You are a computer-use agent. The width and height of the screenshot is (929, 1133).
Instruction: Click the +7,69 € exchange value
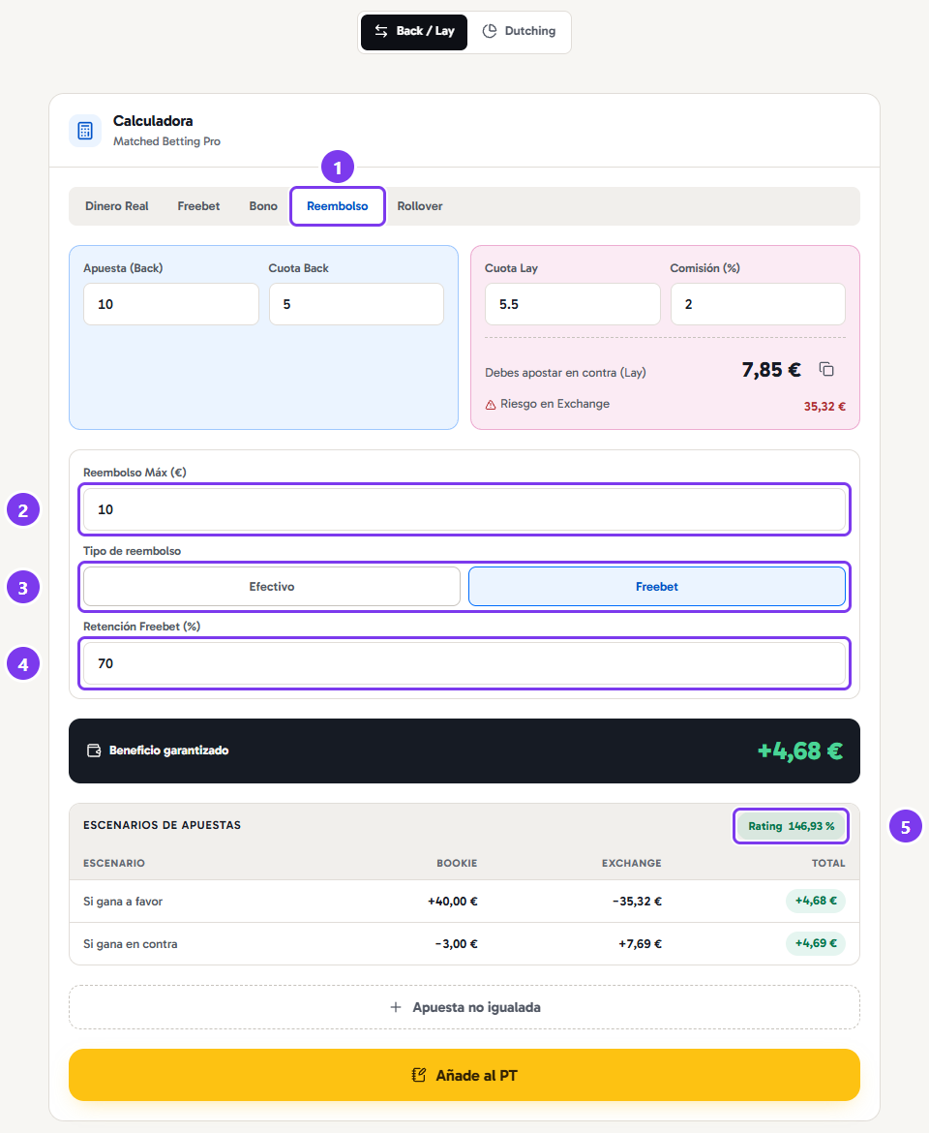pyautogui.click(x=641, y=944)
